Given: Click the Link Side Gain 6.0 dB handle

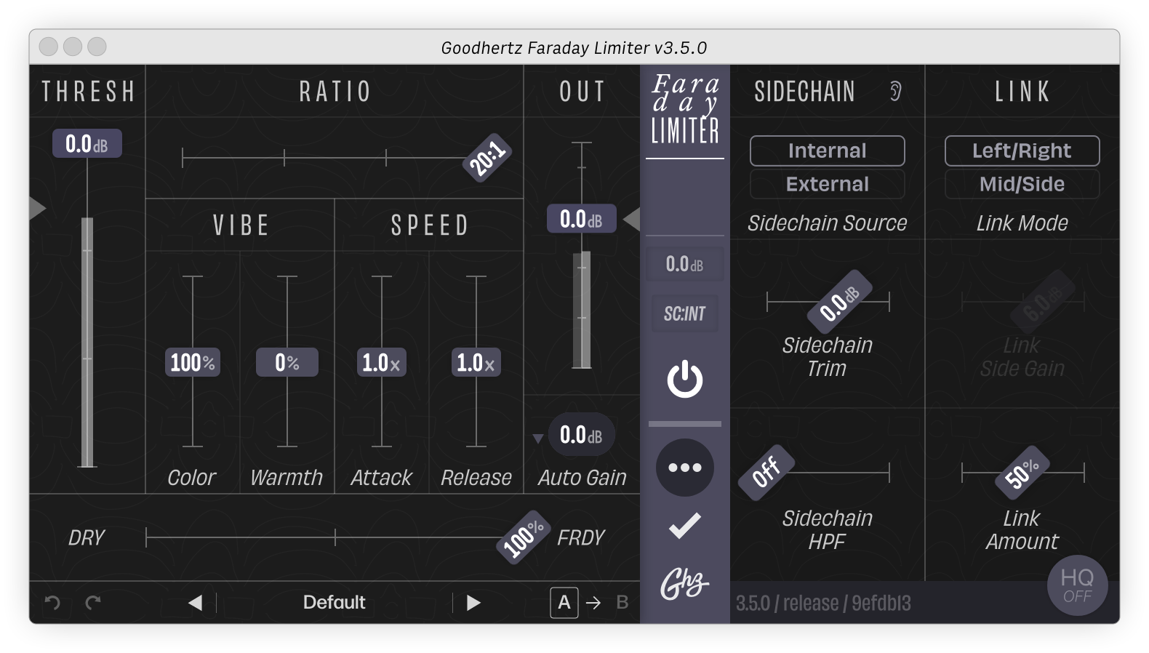Looking at the screenshot, I should [1042, 302].
